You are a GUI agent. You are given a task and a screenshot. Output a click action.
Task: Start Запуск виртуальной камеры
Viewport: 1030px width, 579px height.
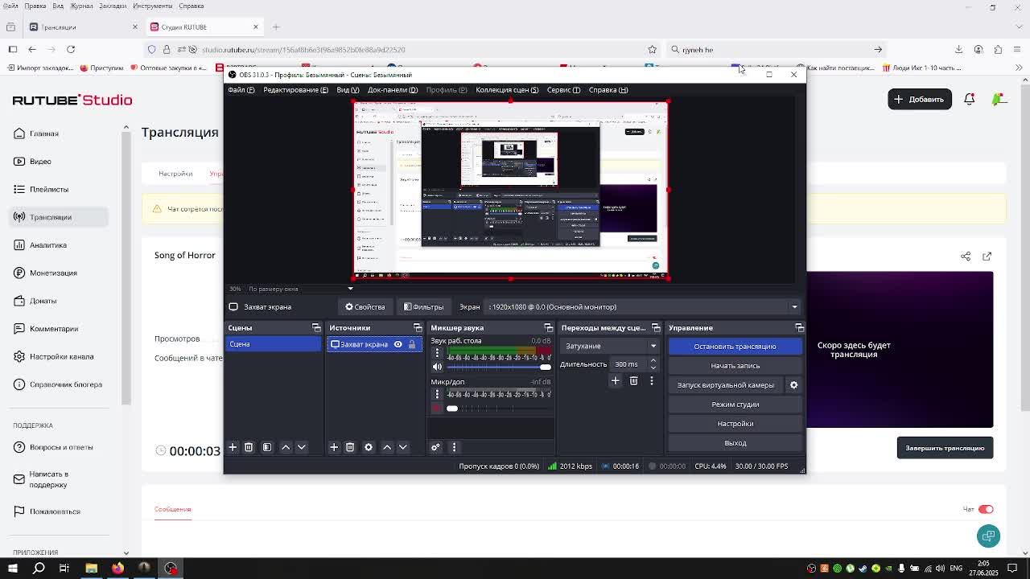[725, 385]
